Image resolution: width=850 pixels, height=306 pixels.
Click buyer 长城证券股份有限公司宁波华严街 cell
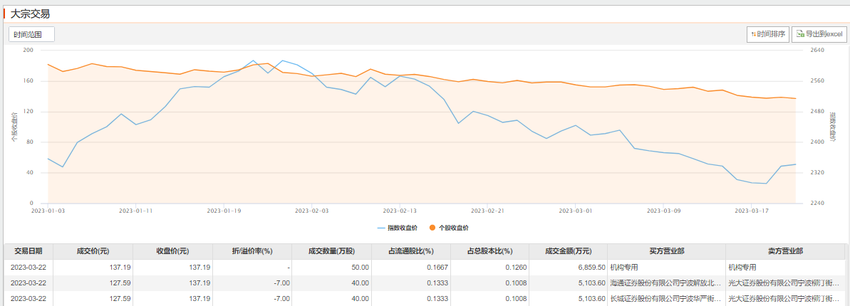click(666, 298)
